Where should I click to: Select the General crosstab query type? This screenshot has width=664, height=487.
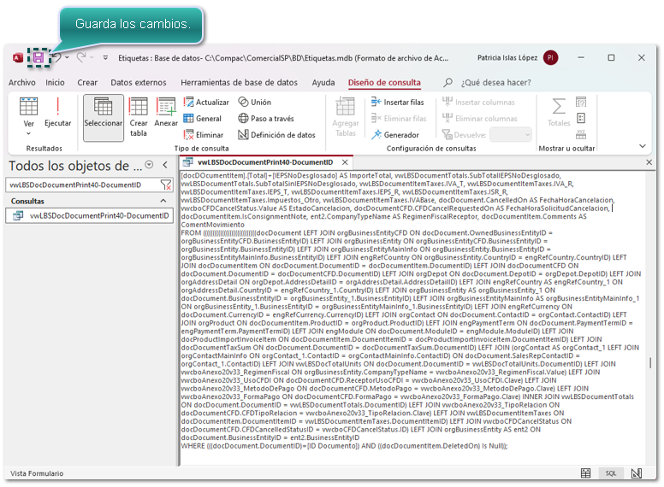point(203,119)
